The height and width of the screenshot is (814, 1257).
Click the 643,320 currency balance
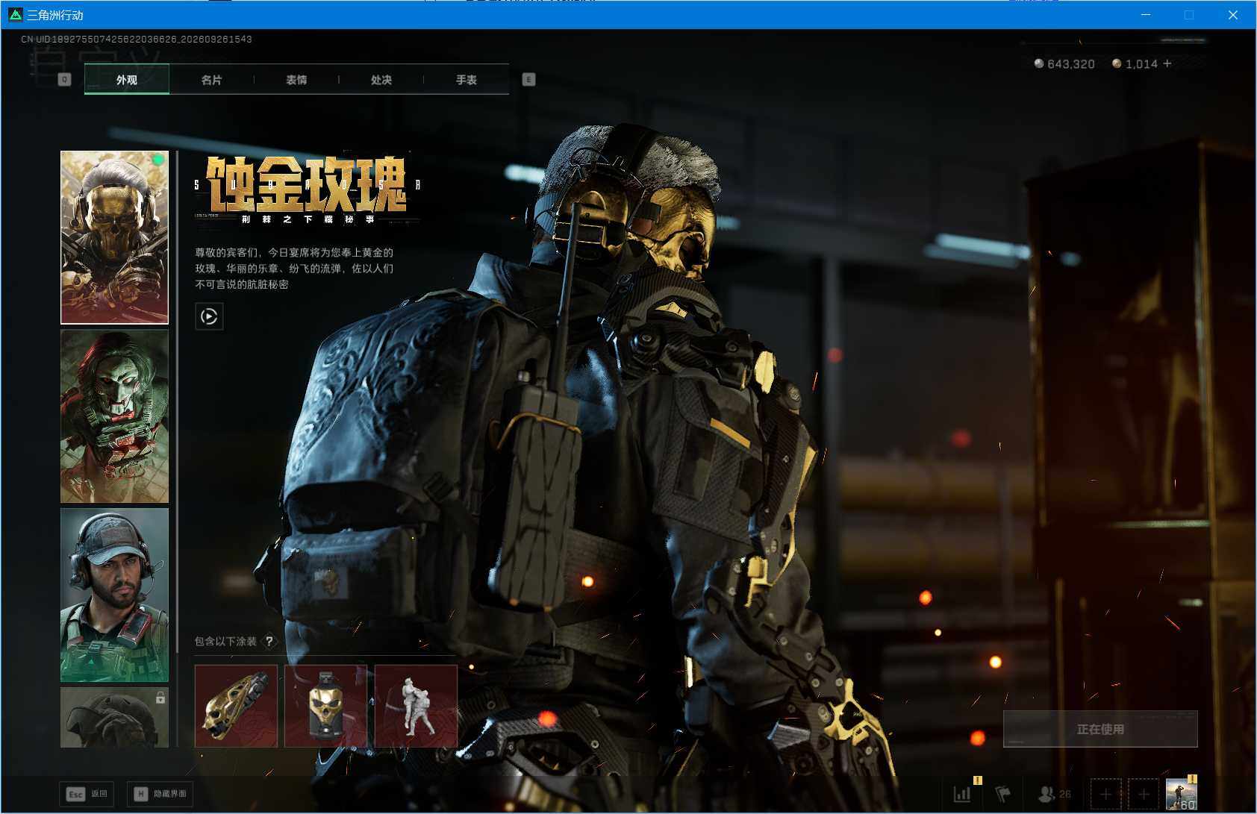(x=1064, y=64)
